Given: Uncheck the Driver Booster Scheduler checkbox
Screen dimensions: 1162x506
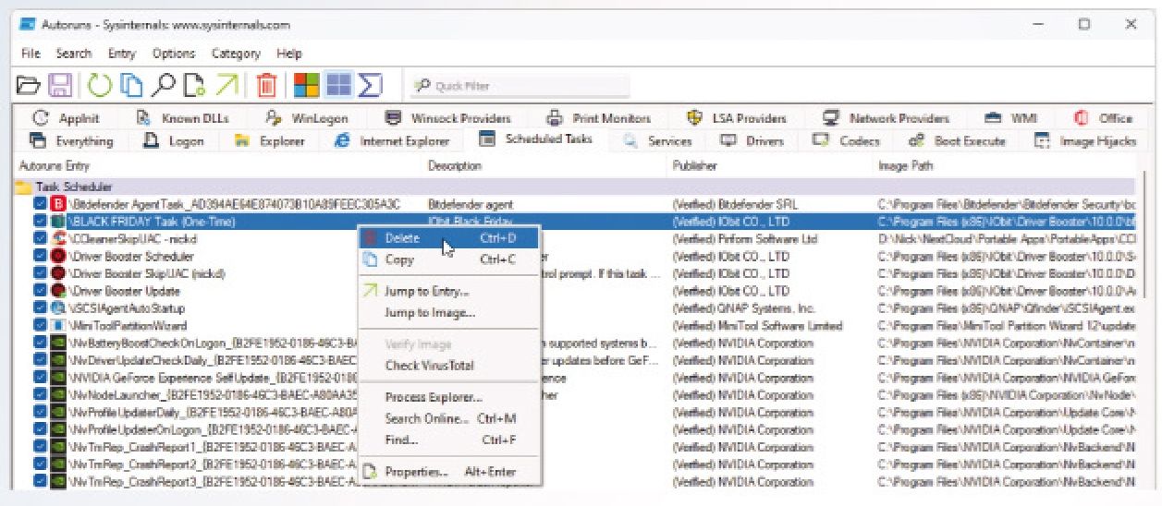Looking at the screenshot, I should (x=41, y=256).
